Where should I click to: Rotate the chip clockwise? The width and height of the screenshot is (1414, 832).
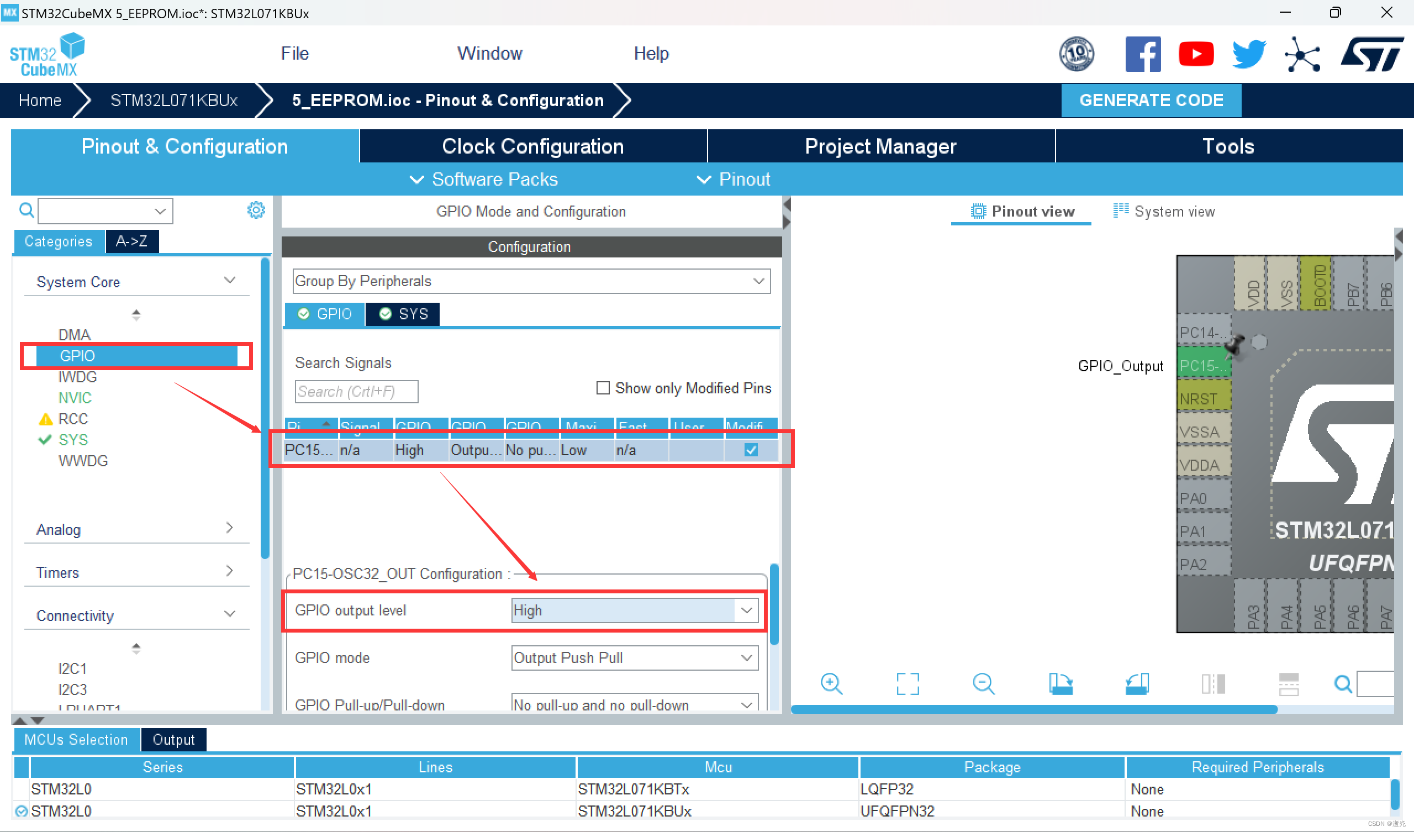click(x=1060, y=684)
